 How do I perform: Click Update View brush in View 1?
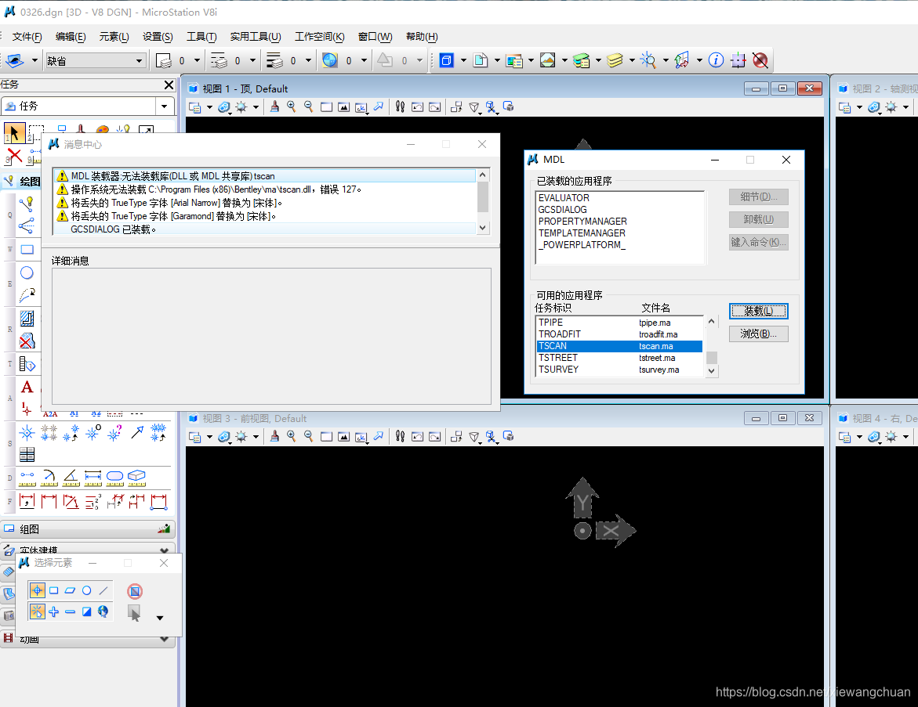click(274, 106)
